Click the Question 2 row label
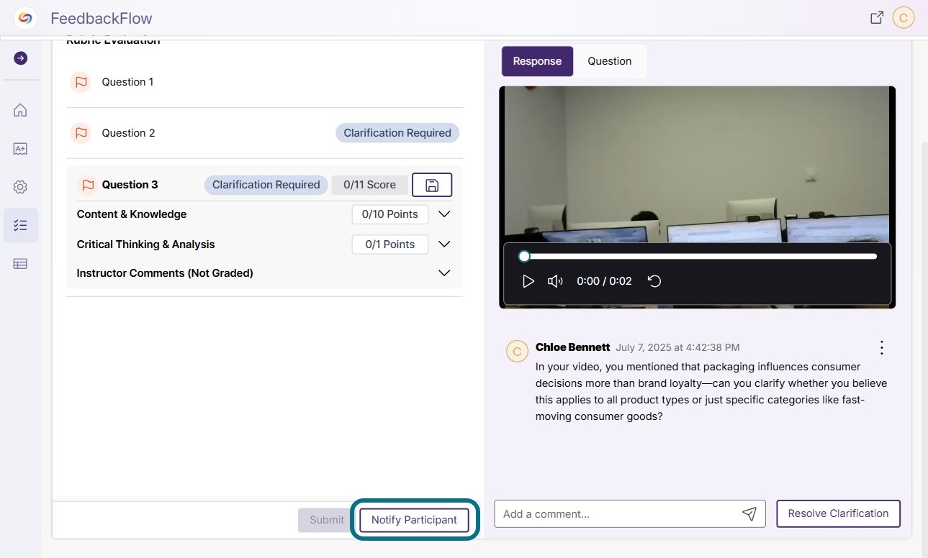Viewport: 928px width, 558px height. click(128, 133)
